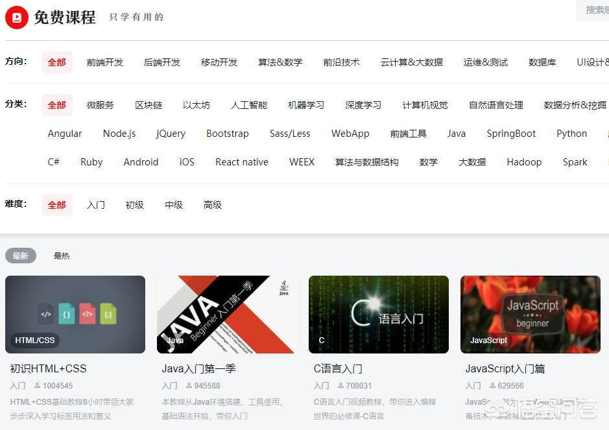This screenshot has height=430, width=609.
Task: Filter by Angular category
Action: point(65,134)
